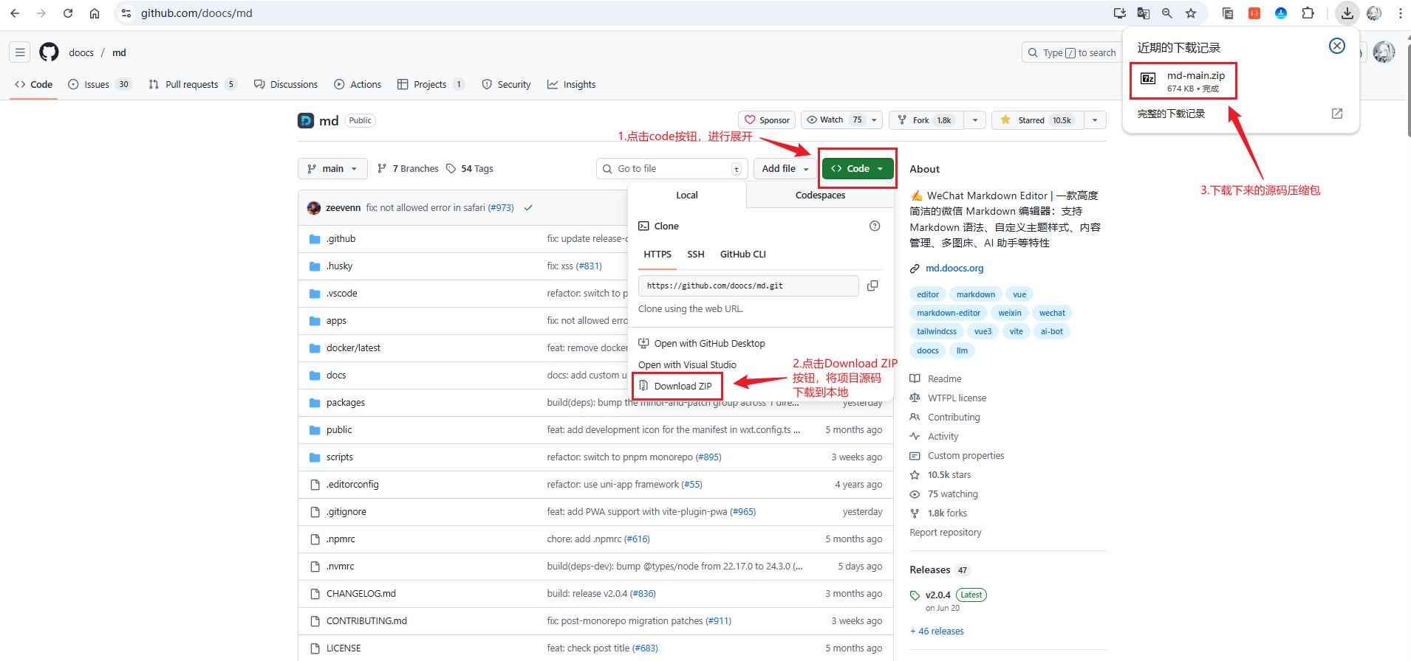Bookmark page with the star icon
1411x661 pixels.
click(x=1191, y=13)
